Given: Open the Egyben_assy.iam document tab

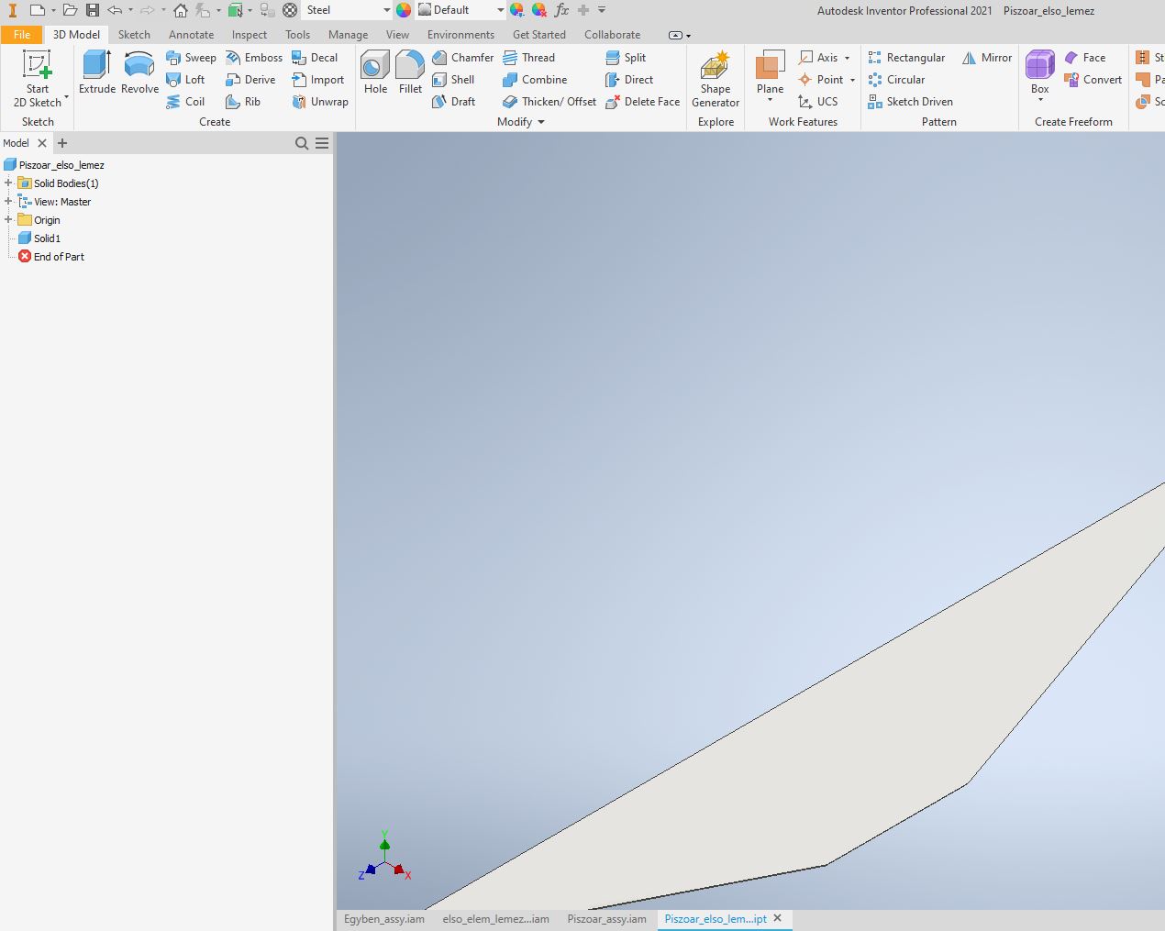Looking at the screenshot, I should [384, 919].
